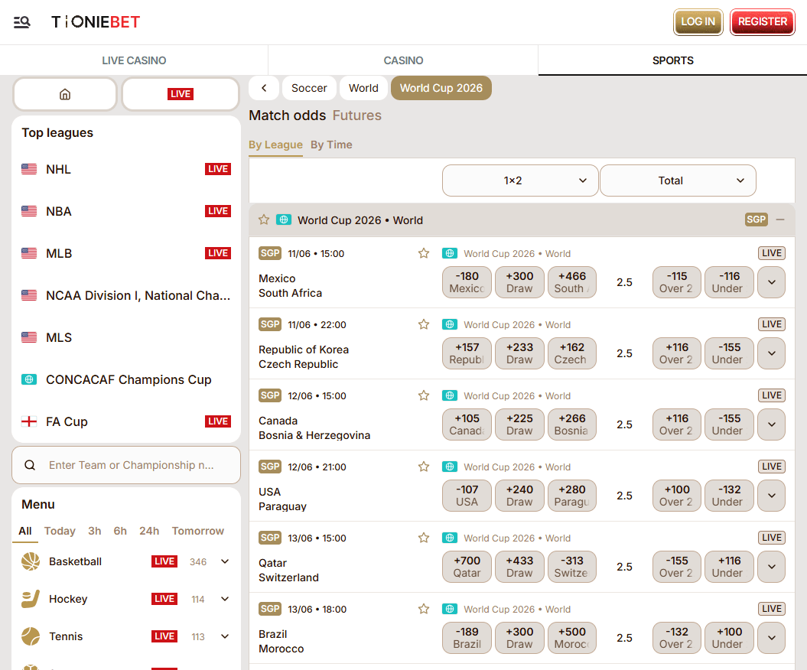807x670 pixels.
Task: Click the magnifier icon in search bar
Action: tap(30, 465)
